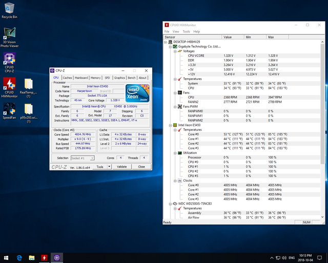
Task: Click the Windows Start button
Action: 6,258
